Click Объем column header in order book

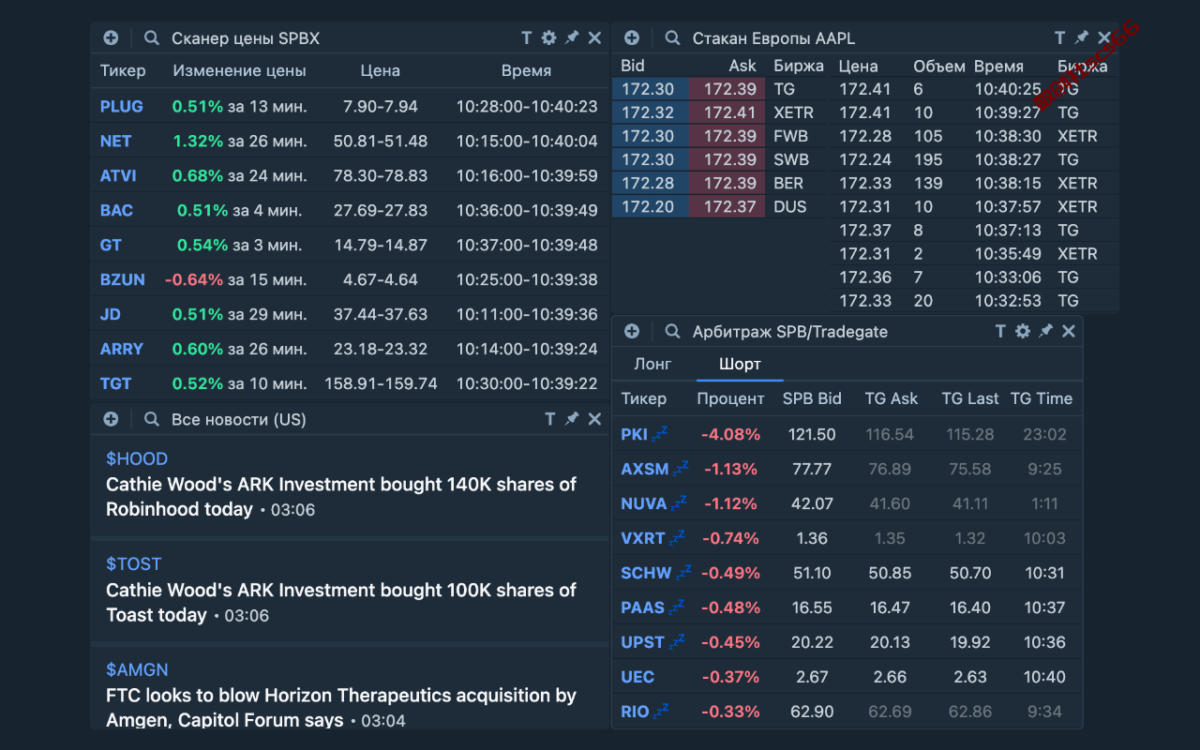click(939, 66)
